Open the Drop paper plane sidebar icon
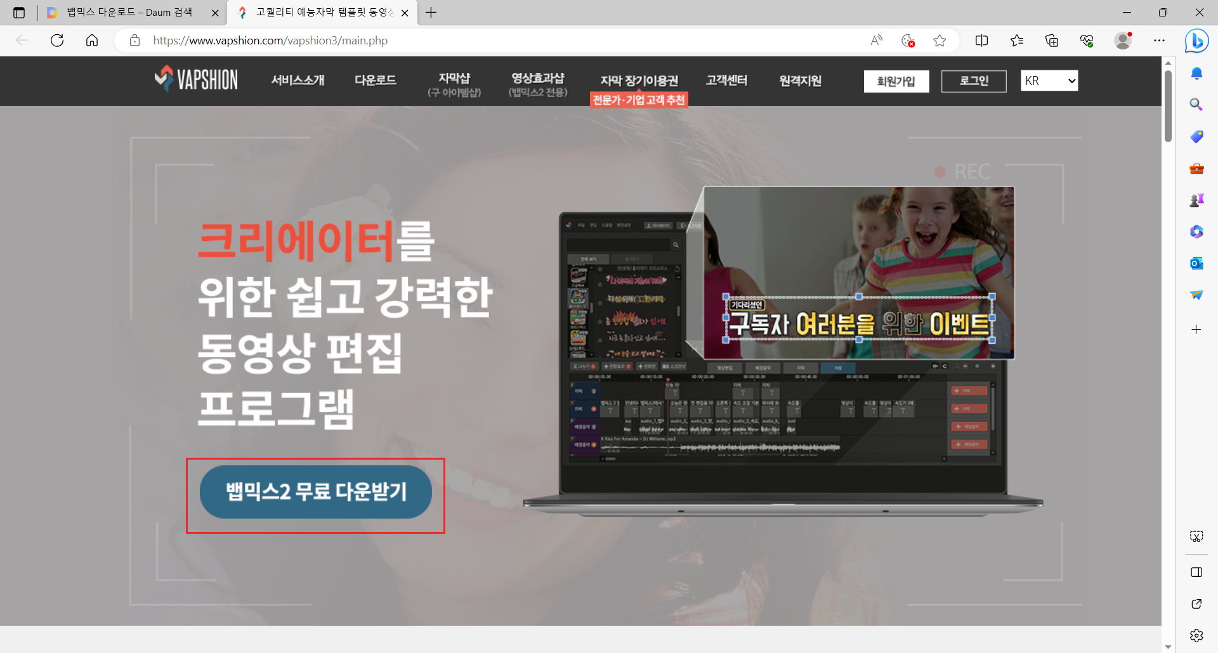This screenshot has height=653, width=1218. 1196,295
